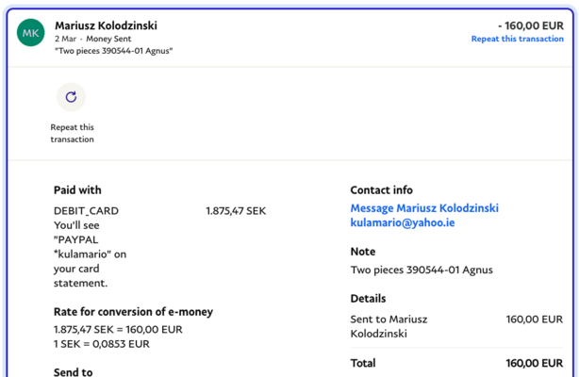
Task: Click the quoted note in the transaction header
Action: [x=114, y=50]
